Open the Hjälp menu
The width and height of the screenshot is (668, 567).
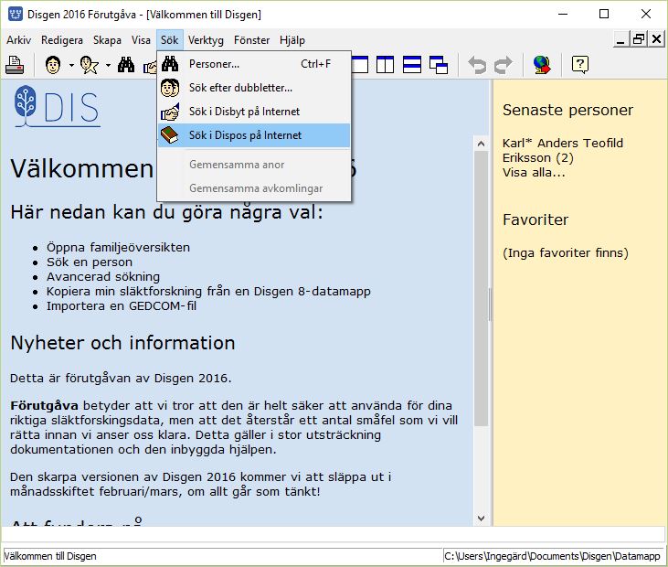point(292,40)
